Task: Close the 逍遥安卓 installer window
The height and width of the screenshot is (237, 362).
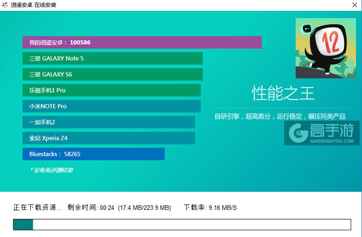Action: point(355,5)
